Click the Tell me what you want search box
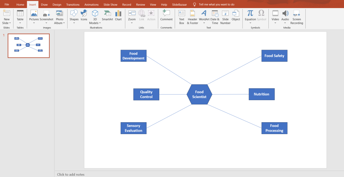 (217, 5)
